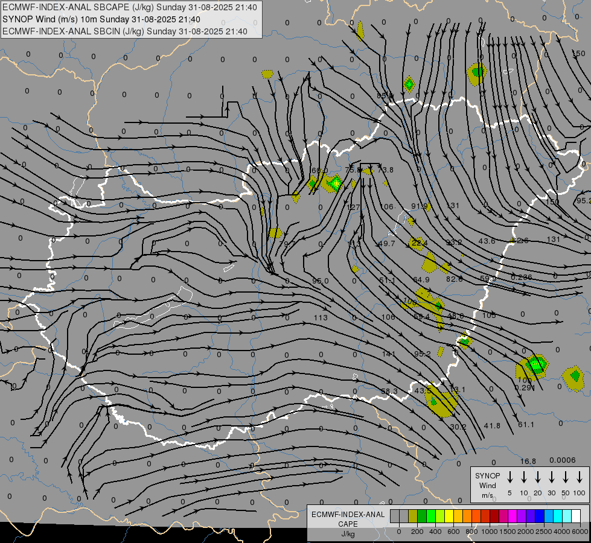Image resolution: width=591 pixels, height=543 pixels.
Task: Pick the dark red maroon legend swatch
Action: 494,516
